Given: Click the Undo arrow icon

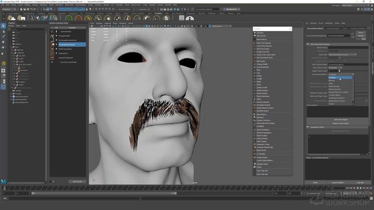Looking at the screenshot, I should pyautogui.click(x=31, y=9).
